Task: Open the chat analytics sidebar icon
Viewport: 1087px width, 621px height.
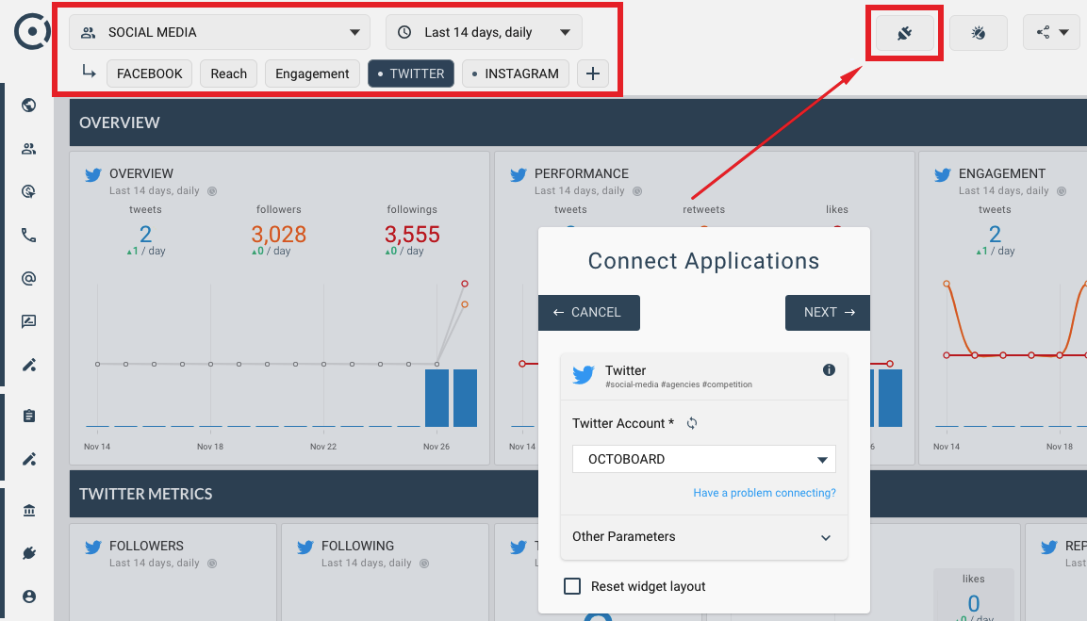Action: click(28, 321)
